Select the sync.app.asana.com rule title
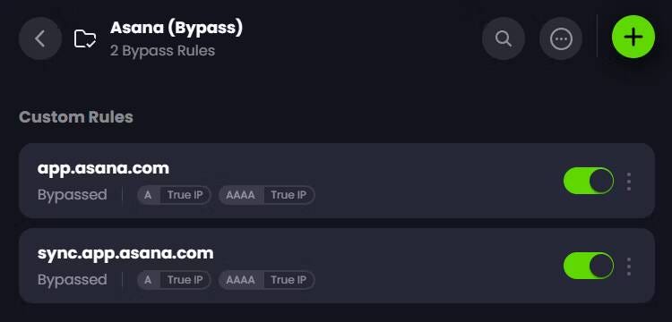The width and height of the screenshot is (672, 322). 125,254
